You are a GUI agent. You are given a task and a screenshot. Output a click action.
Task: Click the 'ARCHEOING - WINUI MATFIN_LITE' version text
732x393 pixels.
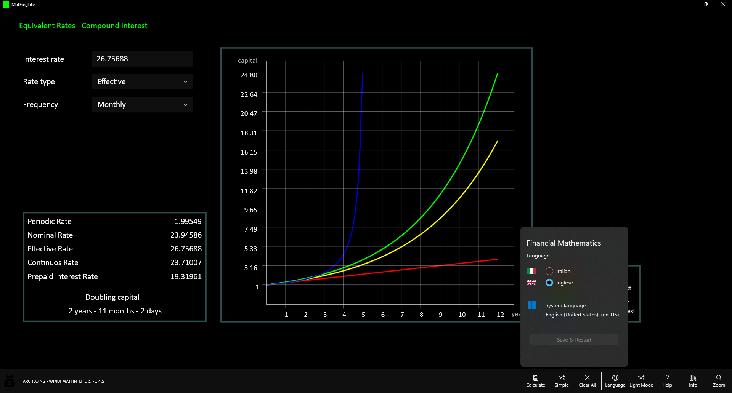pyautogui.click(x=63, y=381)
